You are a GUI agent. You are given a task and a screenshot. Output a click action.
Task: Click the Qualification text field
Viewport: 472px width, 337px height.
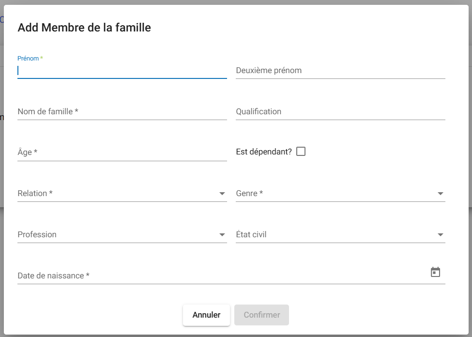[x=340, y=112]
